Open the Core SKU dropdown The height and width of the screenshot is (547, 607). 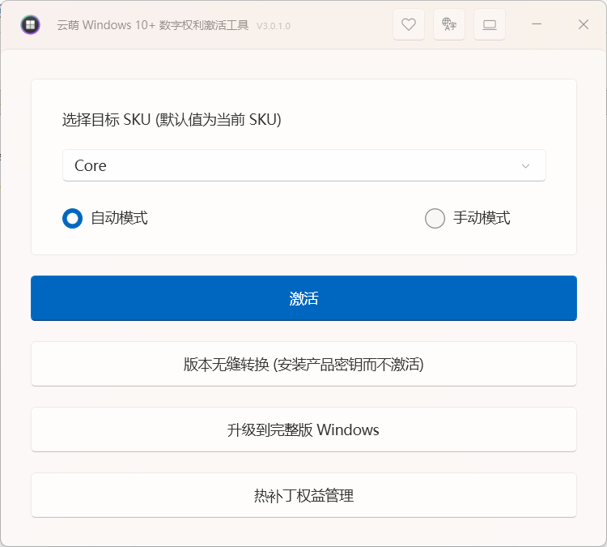coord(304,165)
